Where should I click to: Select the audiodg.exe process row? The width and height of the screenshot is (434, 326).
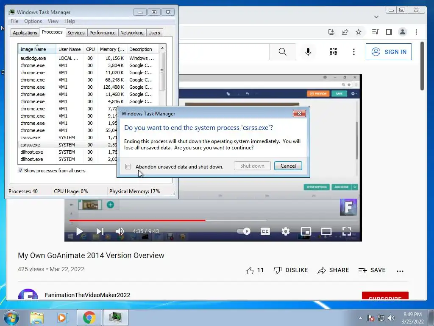(88, 58)
